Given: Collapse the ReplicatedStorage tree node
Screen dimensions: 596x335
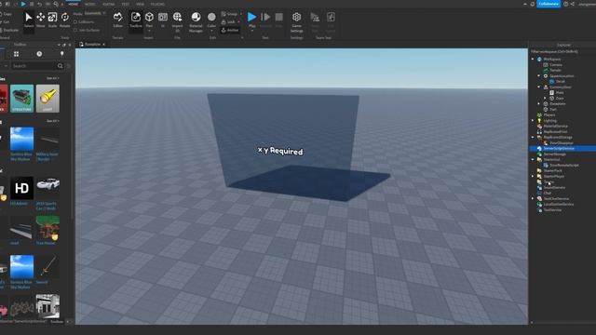Looking at the screenshot, I should click(533, 137).
